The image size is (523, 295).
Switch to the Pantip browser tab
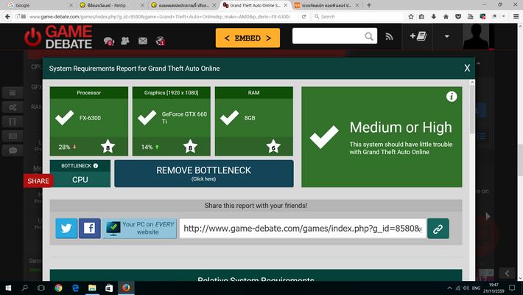click(x=112, y=5)
